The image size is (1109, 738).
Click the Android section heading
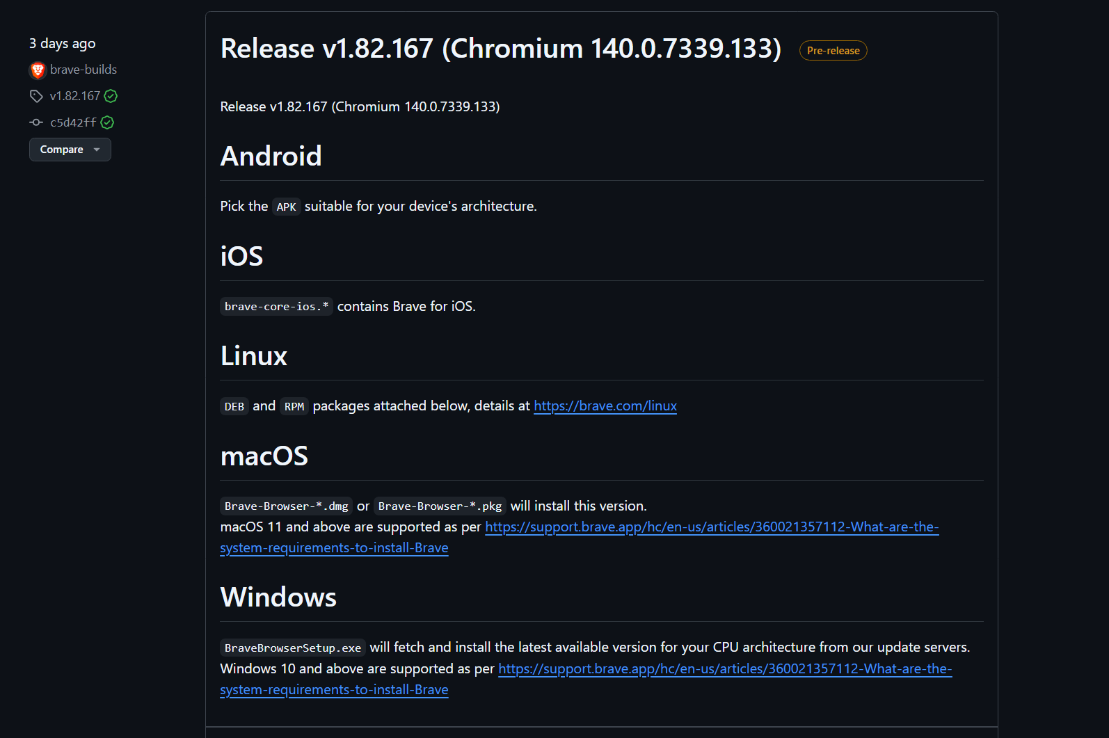(x=271, y=156)
